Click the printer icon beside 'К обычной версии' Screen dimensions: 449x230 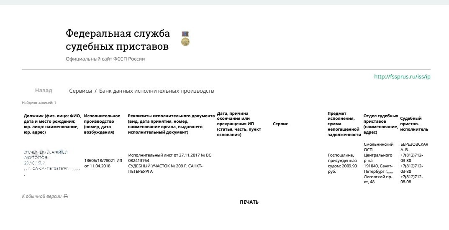pos(66,196)
